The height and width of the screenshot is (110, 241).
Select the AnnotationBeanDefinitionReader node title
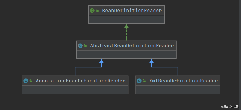pyautogui.click(x=80, y=81)
